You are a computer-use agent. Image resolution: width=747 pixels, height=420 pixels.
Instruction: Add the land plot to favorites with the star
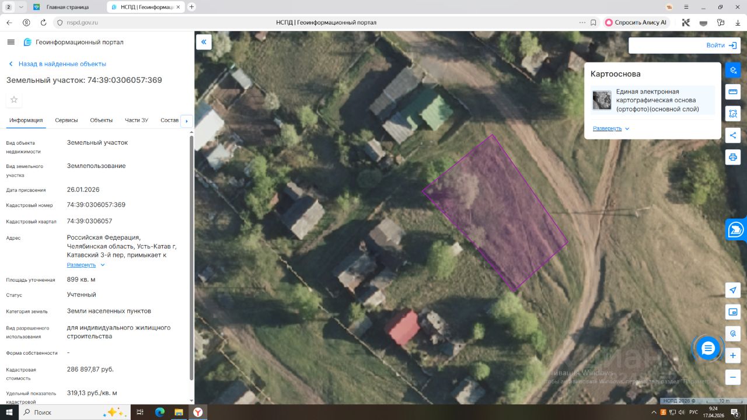tap(14, 100)
